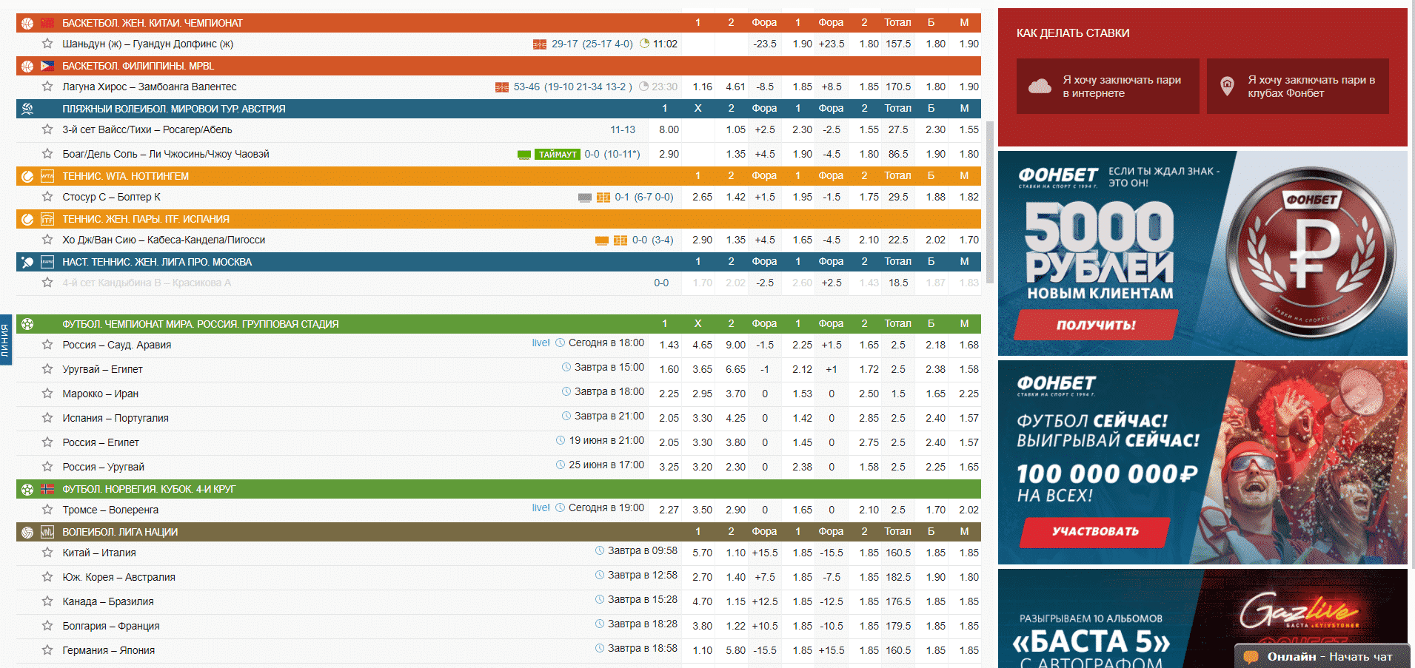1415x668 pixels.
Task: Click basketball icon of China championship header
Action: 27,23
